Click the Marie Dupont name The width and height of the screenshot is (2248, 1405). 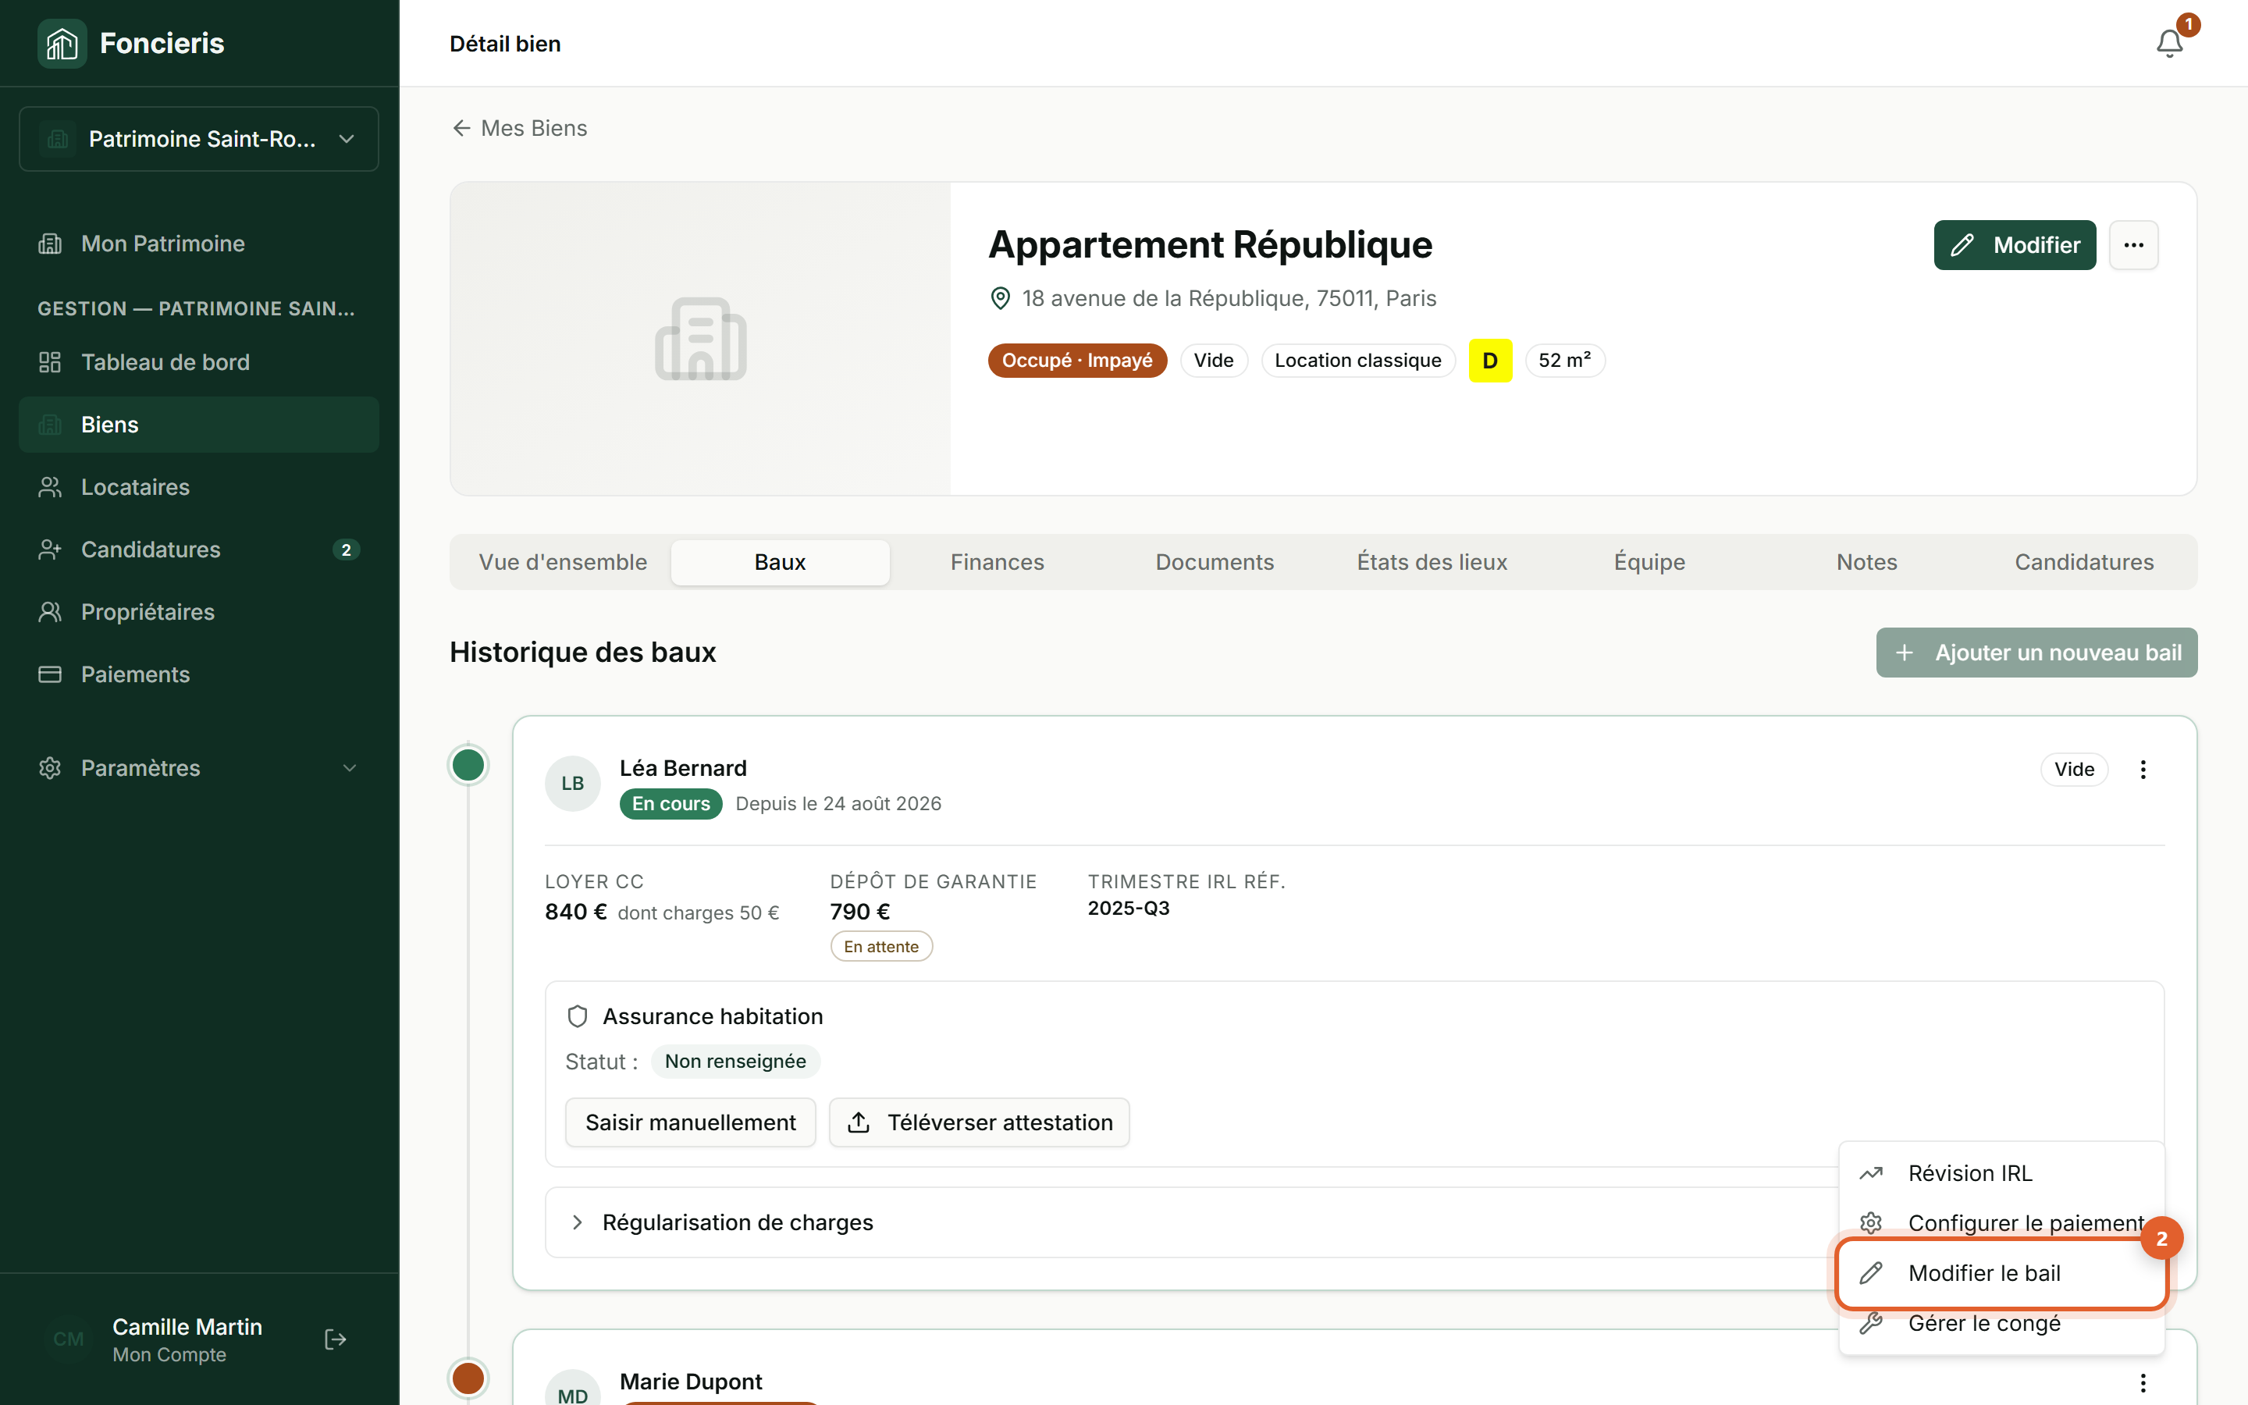690,1382
